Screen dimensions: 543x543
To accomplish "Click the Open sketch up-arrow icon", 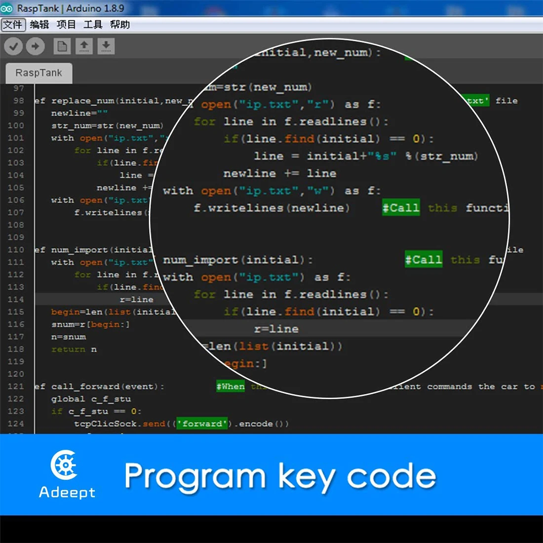I will point(84,46).
